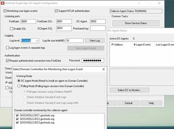Click the Log file size limit field
The width and height of the screenshot is (174, 129).
point(75,41)
